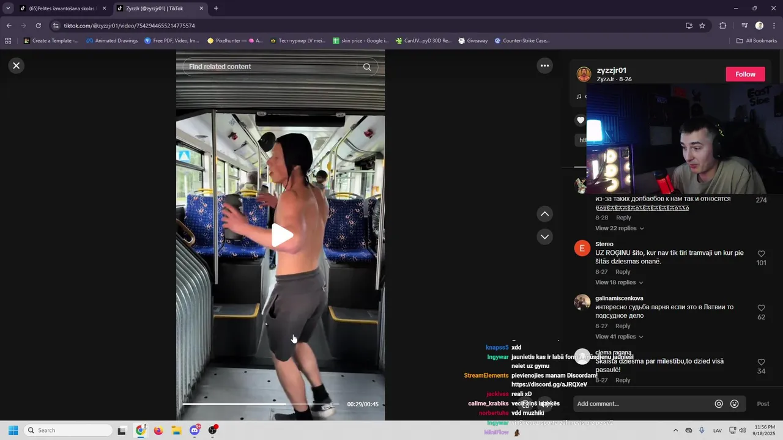Seek the video progress bar

click(x=261, y=404)
